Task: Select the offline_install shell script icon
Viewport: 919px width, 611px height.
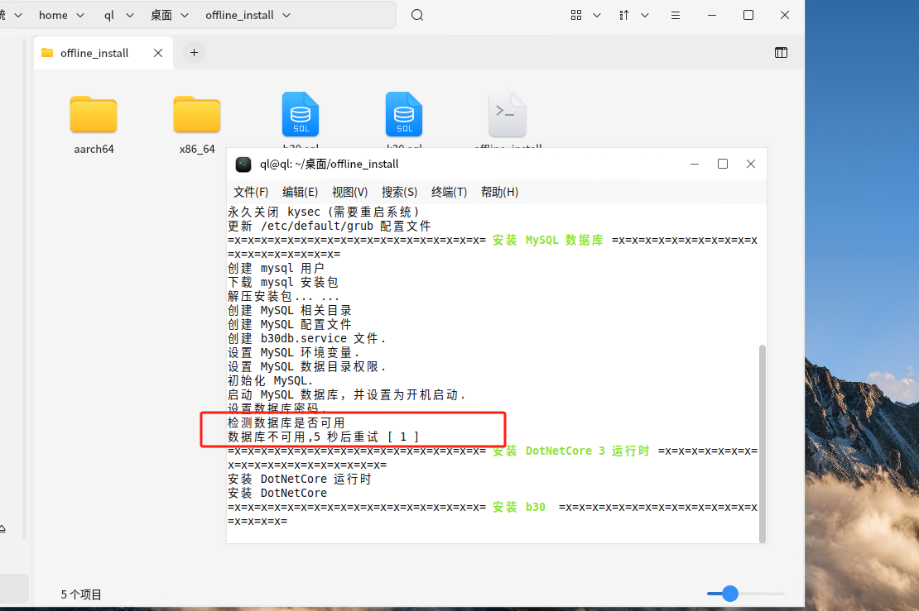Action: (508, 114)
